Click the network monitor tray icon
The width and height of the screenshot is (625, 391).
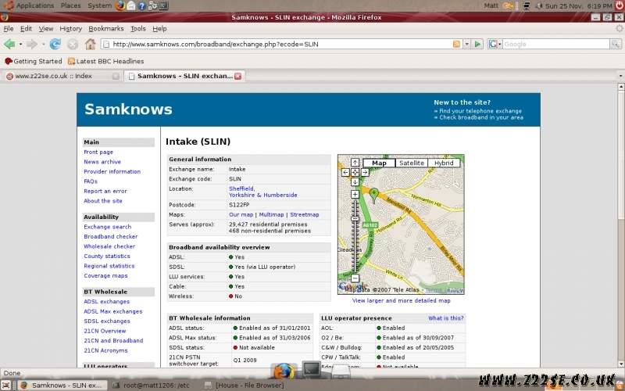pyautogui.click(x=527, y=5)
